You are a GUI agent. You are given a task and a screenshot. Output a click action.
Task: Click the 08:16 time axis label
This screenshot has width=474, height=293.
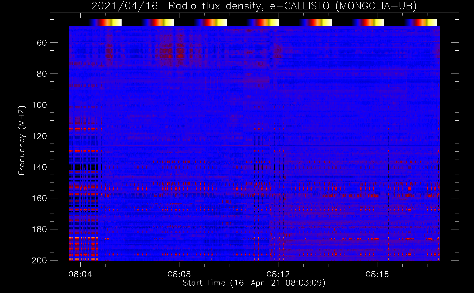coord(377,274)
